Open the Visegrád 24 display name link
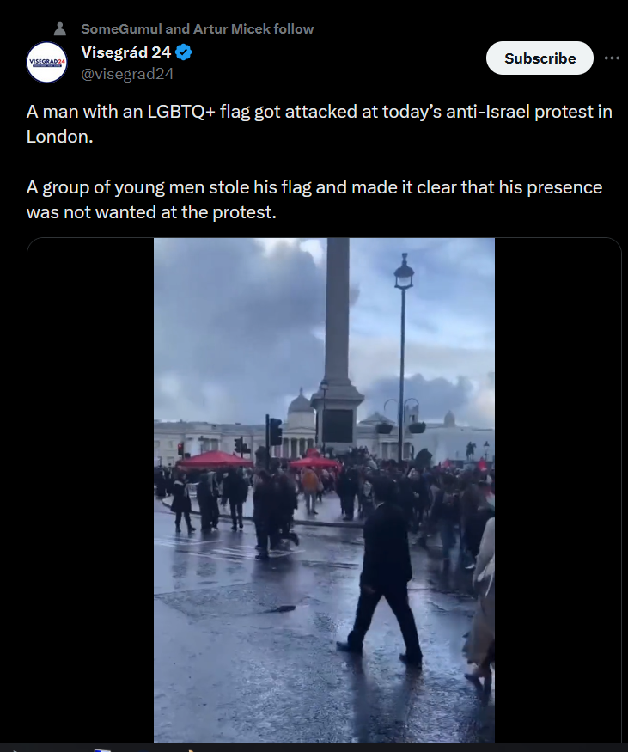 pos(126,52)
